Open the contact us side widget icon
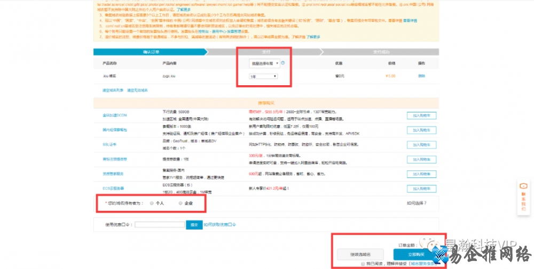Screen dimensions: 534x269 (523, 186)
